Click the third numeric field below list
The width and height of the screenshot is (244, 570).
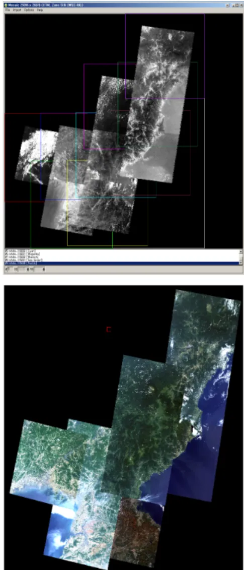pos(40,269)
